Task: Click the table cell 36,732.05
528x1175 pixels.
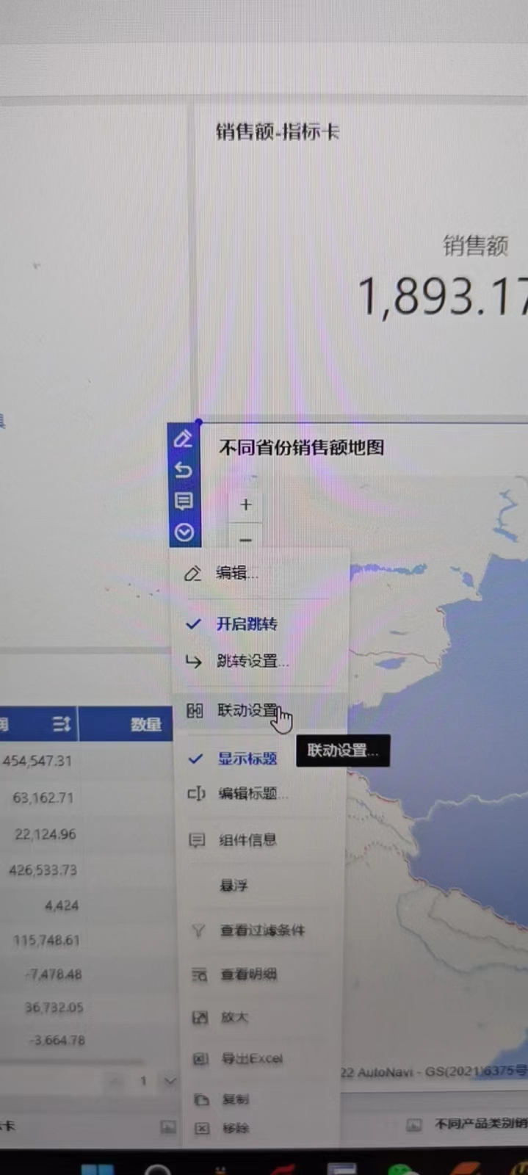Action: (x=54, y=1008)
